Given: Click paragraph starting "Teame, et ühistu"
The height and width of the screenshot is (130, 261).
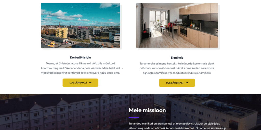Looking at the screenshot, I should [80, 68].
